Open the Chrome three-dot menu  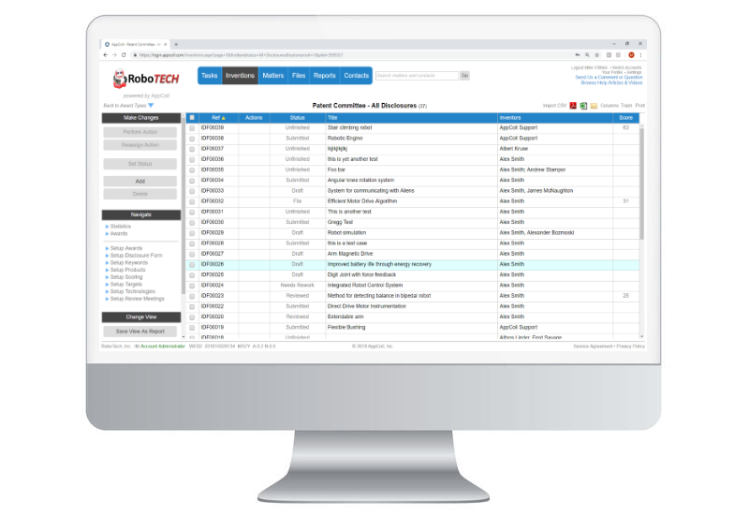(640, 55)
